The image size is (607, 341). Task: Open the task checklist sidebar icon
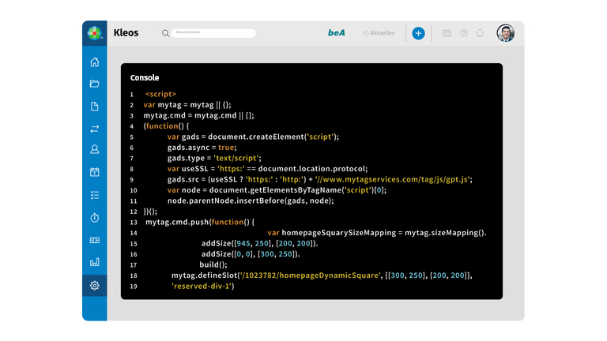coord(95,194)
